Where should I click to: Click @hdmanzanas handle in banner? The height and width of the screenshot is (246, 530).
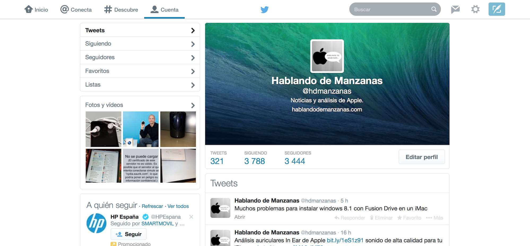(327, 91)
